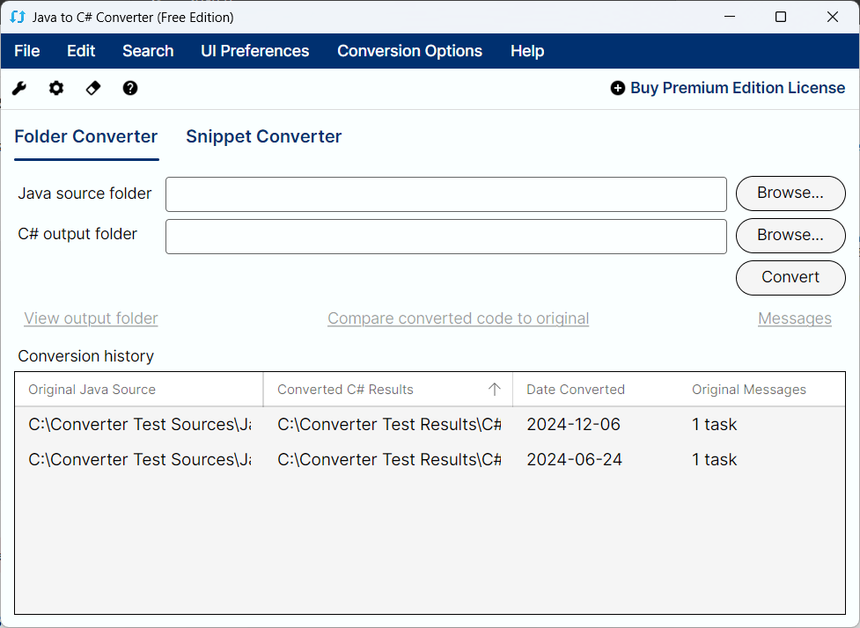Image resolution: width=860 pixels, height=628 pixels.
Task: Click the plus icon beside Buy Premium
Action: click(x=618, y=88)
